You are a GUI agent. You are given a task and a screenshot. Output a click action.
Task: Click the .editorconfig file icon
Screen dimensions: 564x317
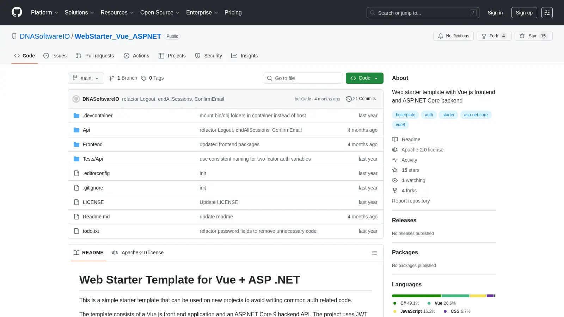76,173
